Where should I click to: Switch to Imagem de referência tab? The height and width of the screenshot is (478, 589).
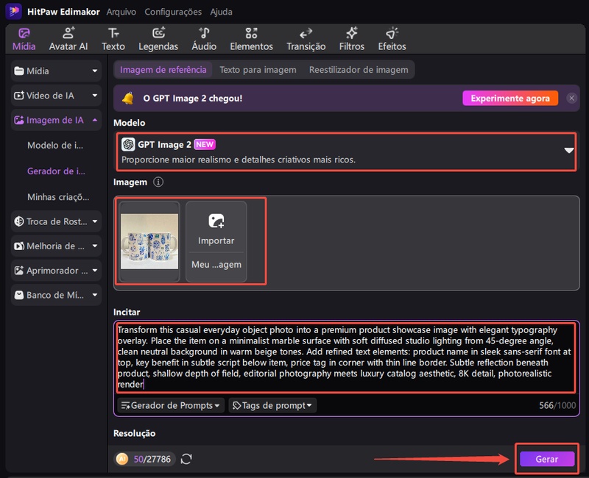pos(163,70)
